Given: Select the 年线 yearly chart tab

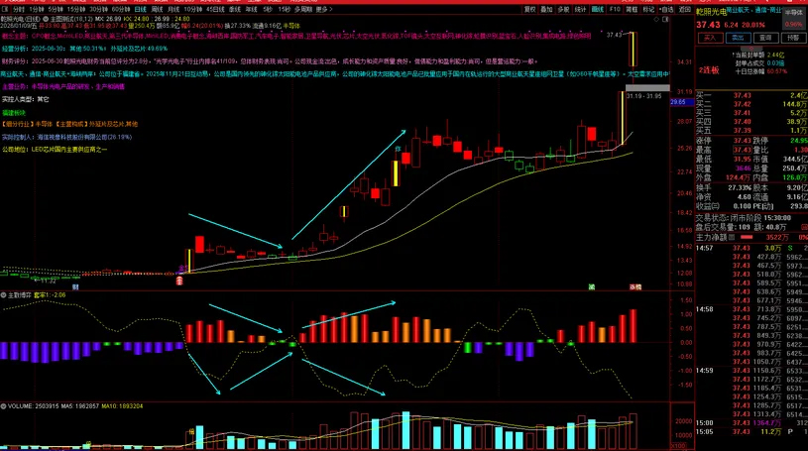Looking at the screenshot, I should coord(252,9).
